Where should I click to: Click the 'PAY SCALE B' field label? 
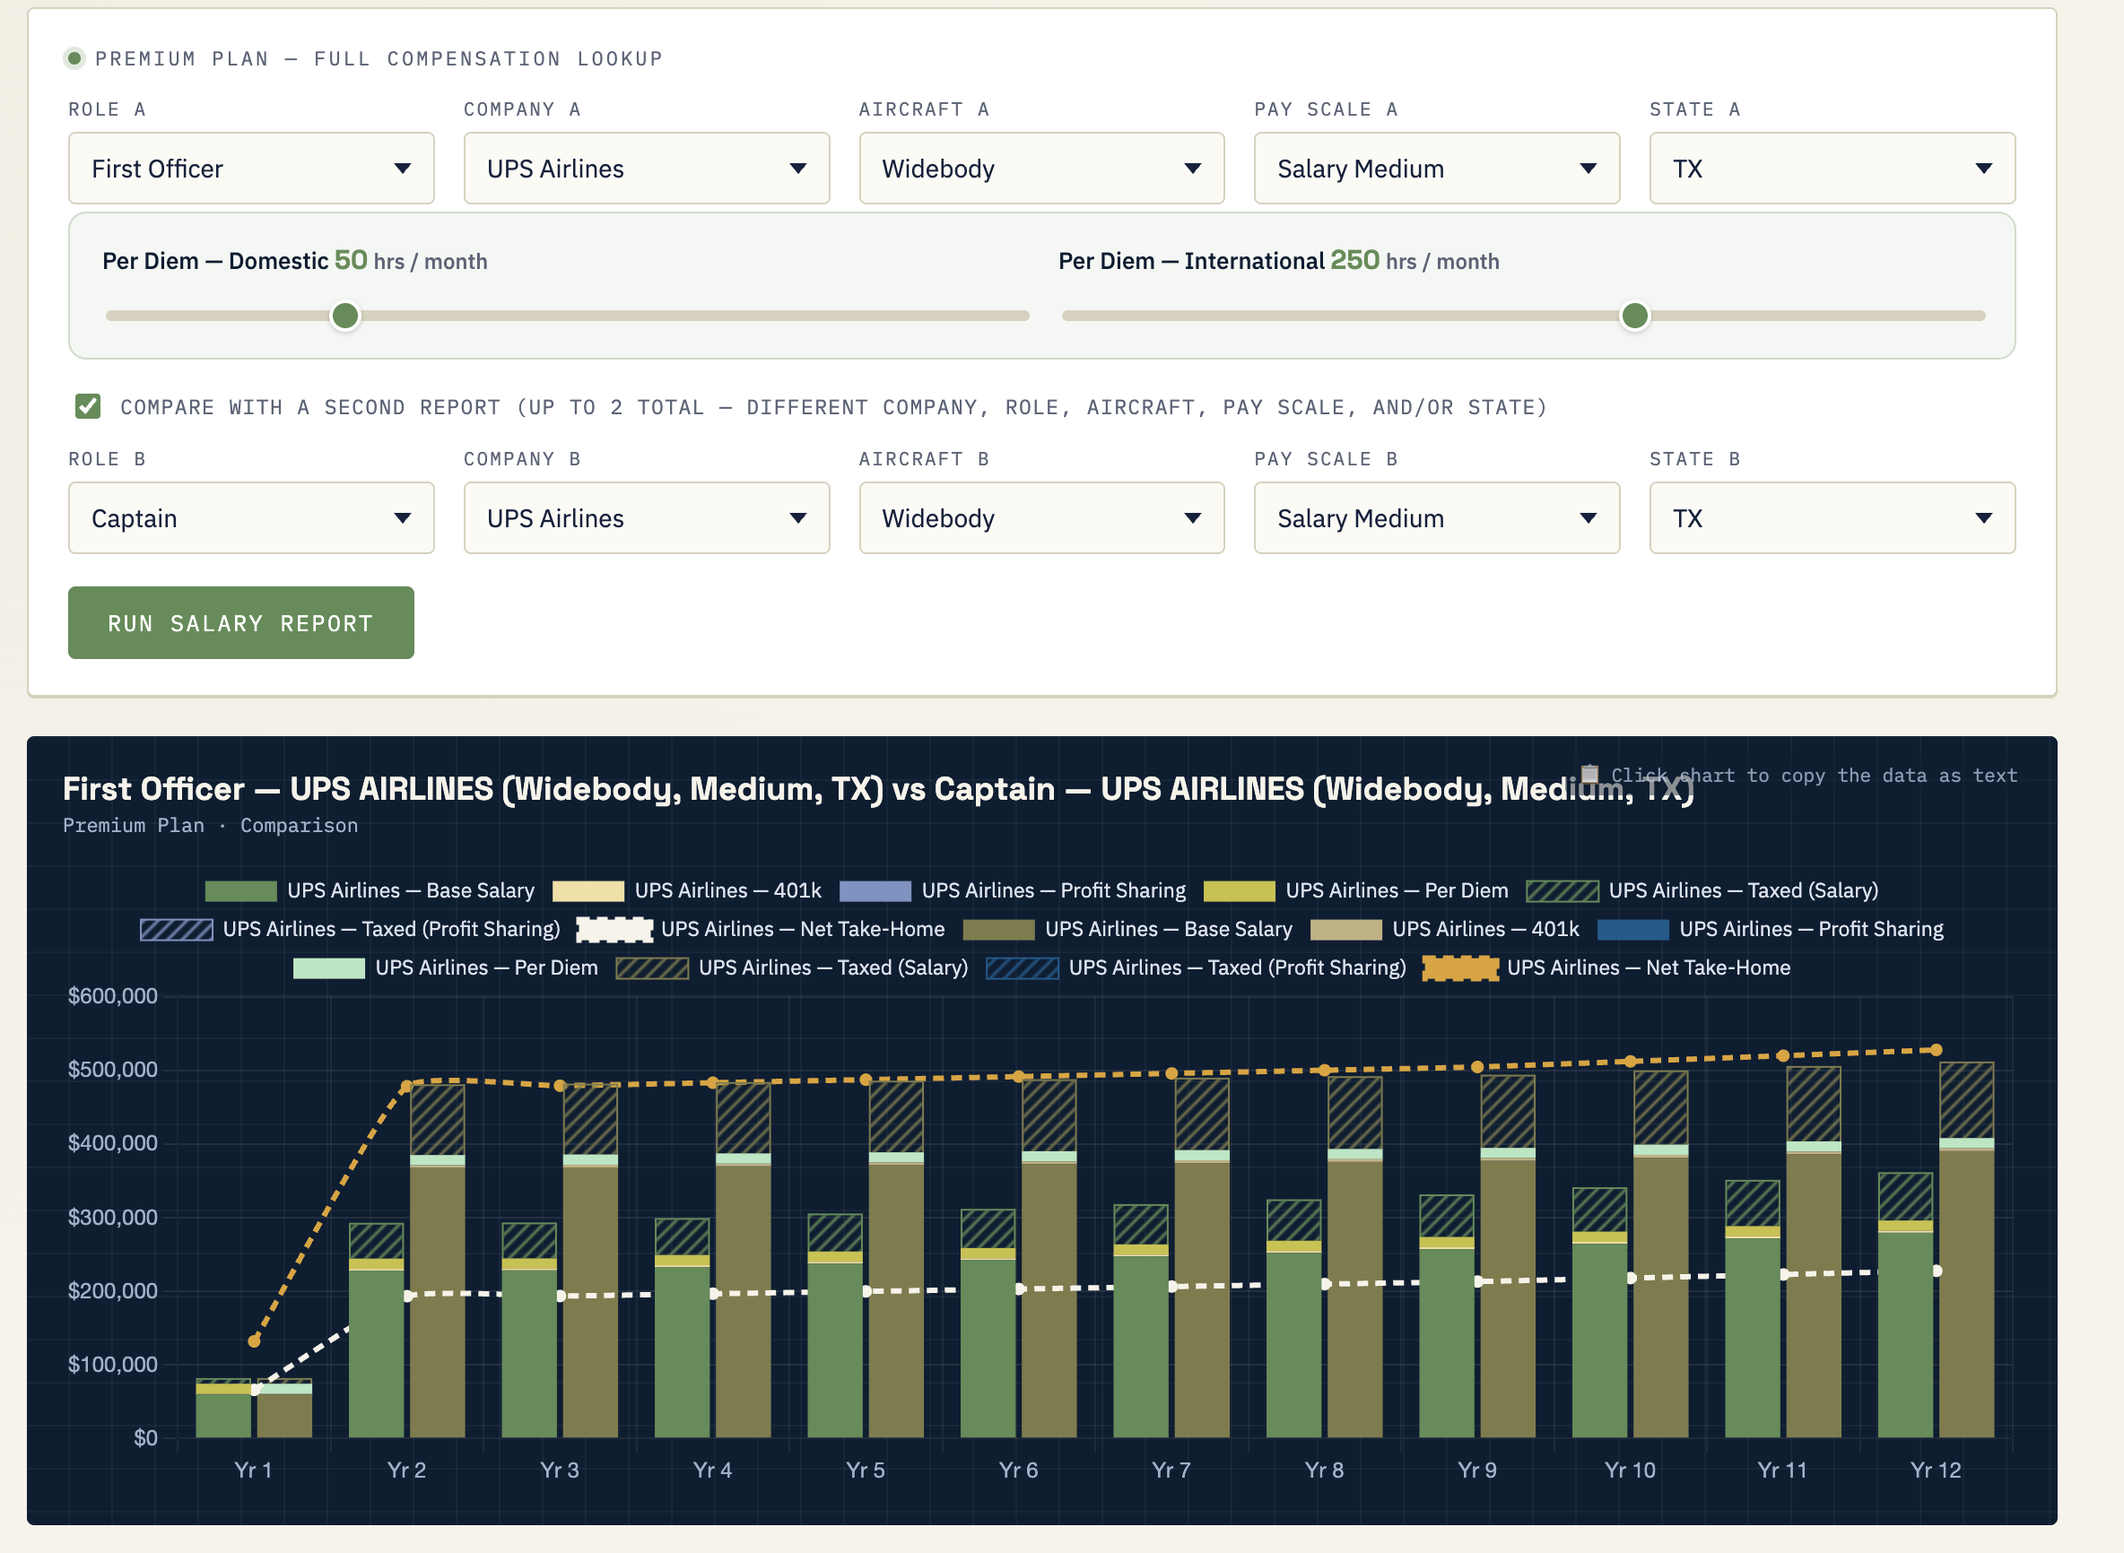pyautogui.click(x=1326, y=459)
